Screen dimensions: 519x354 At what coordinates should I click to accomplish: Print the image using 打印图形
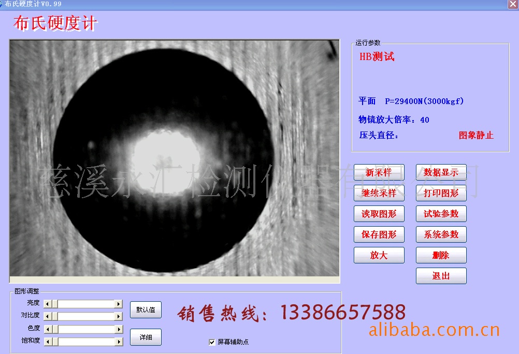pyautogui.click(x=441, y=193)
